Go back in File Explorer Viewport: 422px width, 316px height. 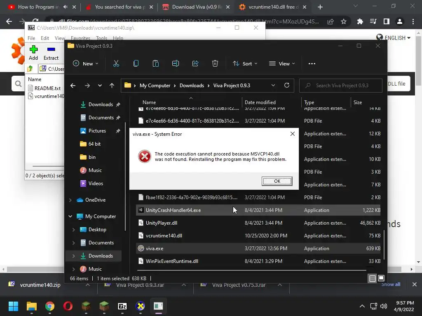pyautogui.click(x=73, y=86)
